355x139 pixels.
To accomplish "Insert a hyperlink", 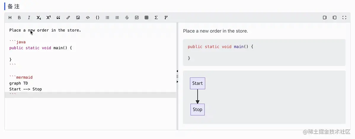I will 68,18.
